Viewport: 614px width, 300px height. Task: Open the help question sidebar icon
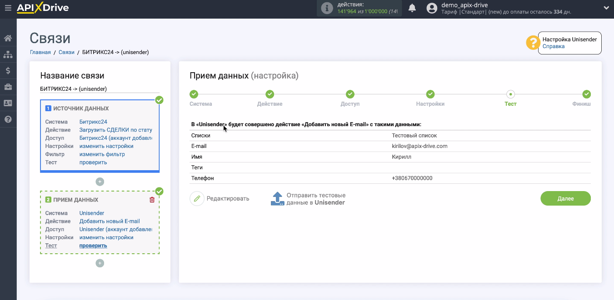(8, 119)
